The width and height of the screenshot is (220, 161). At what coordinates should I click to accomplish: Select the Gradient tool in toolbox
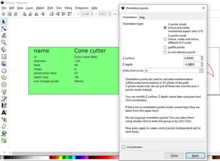4,140
